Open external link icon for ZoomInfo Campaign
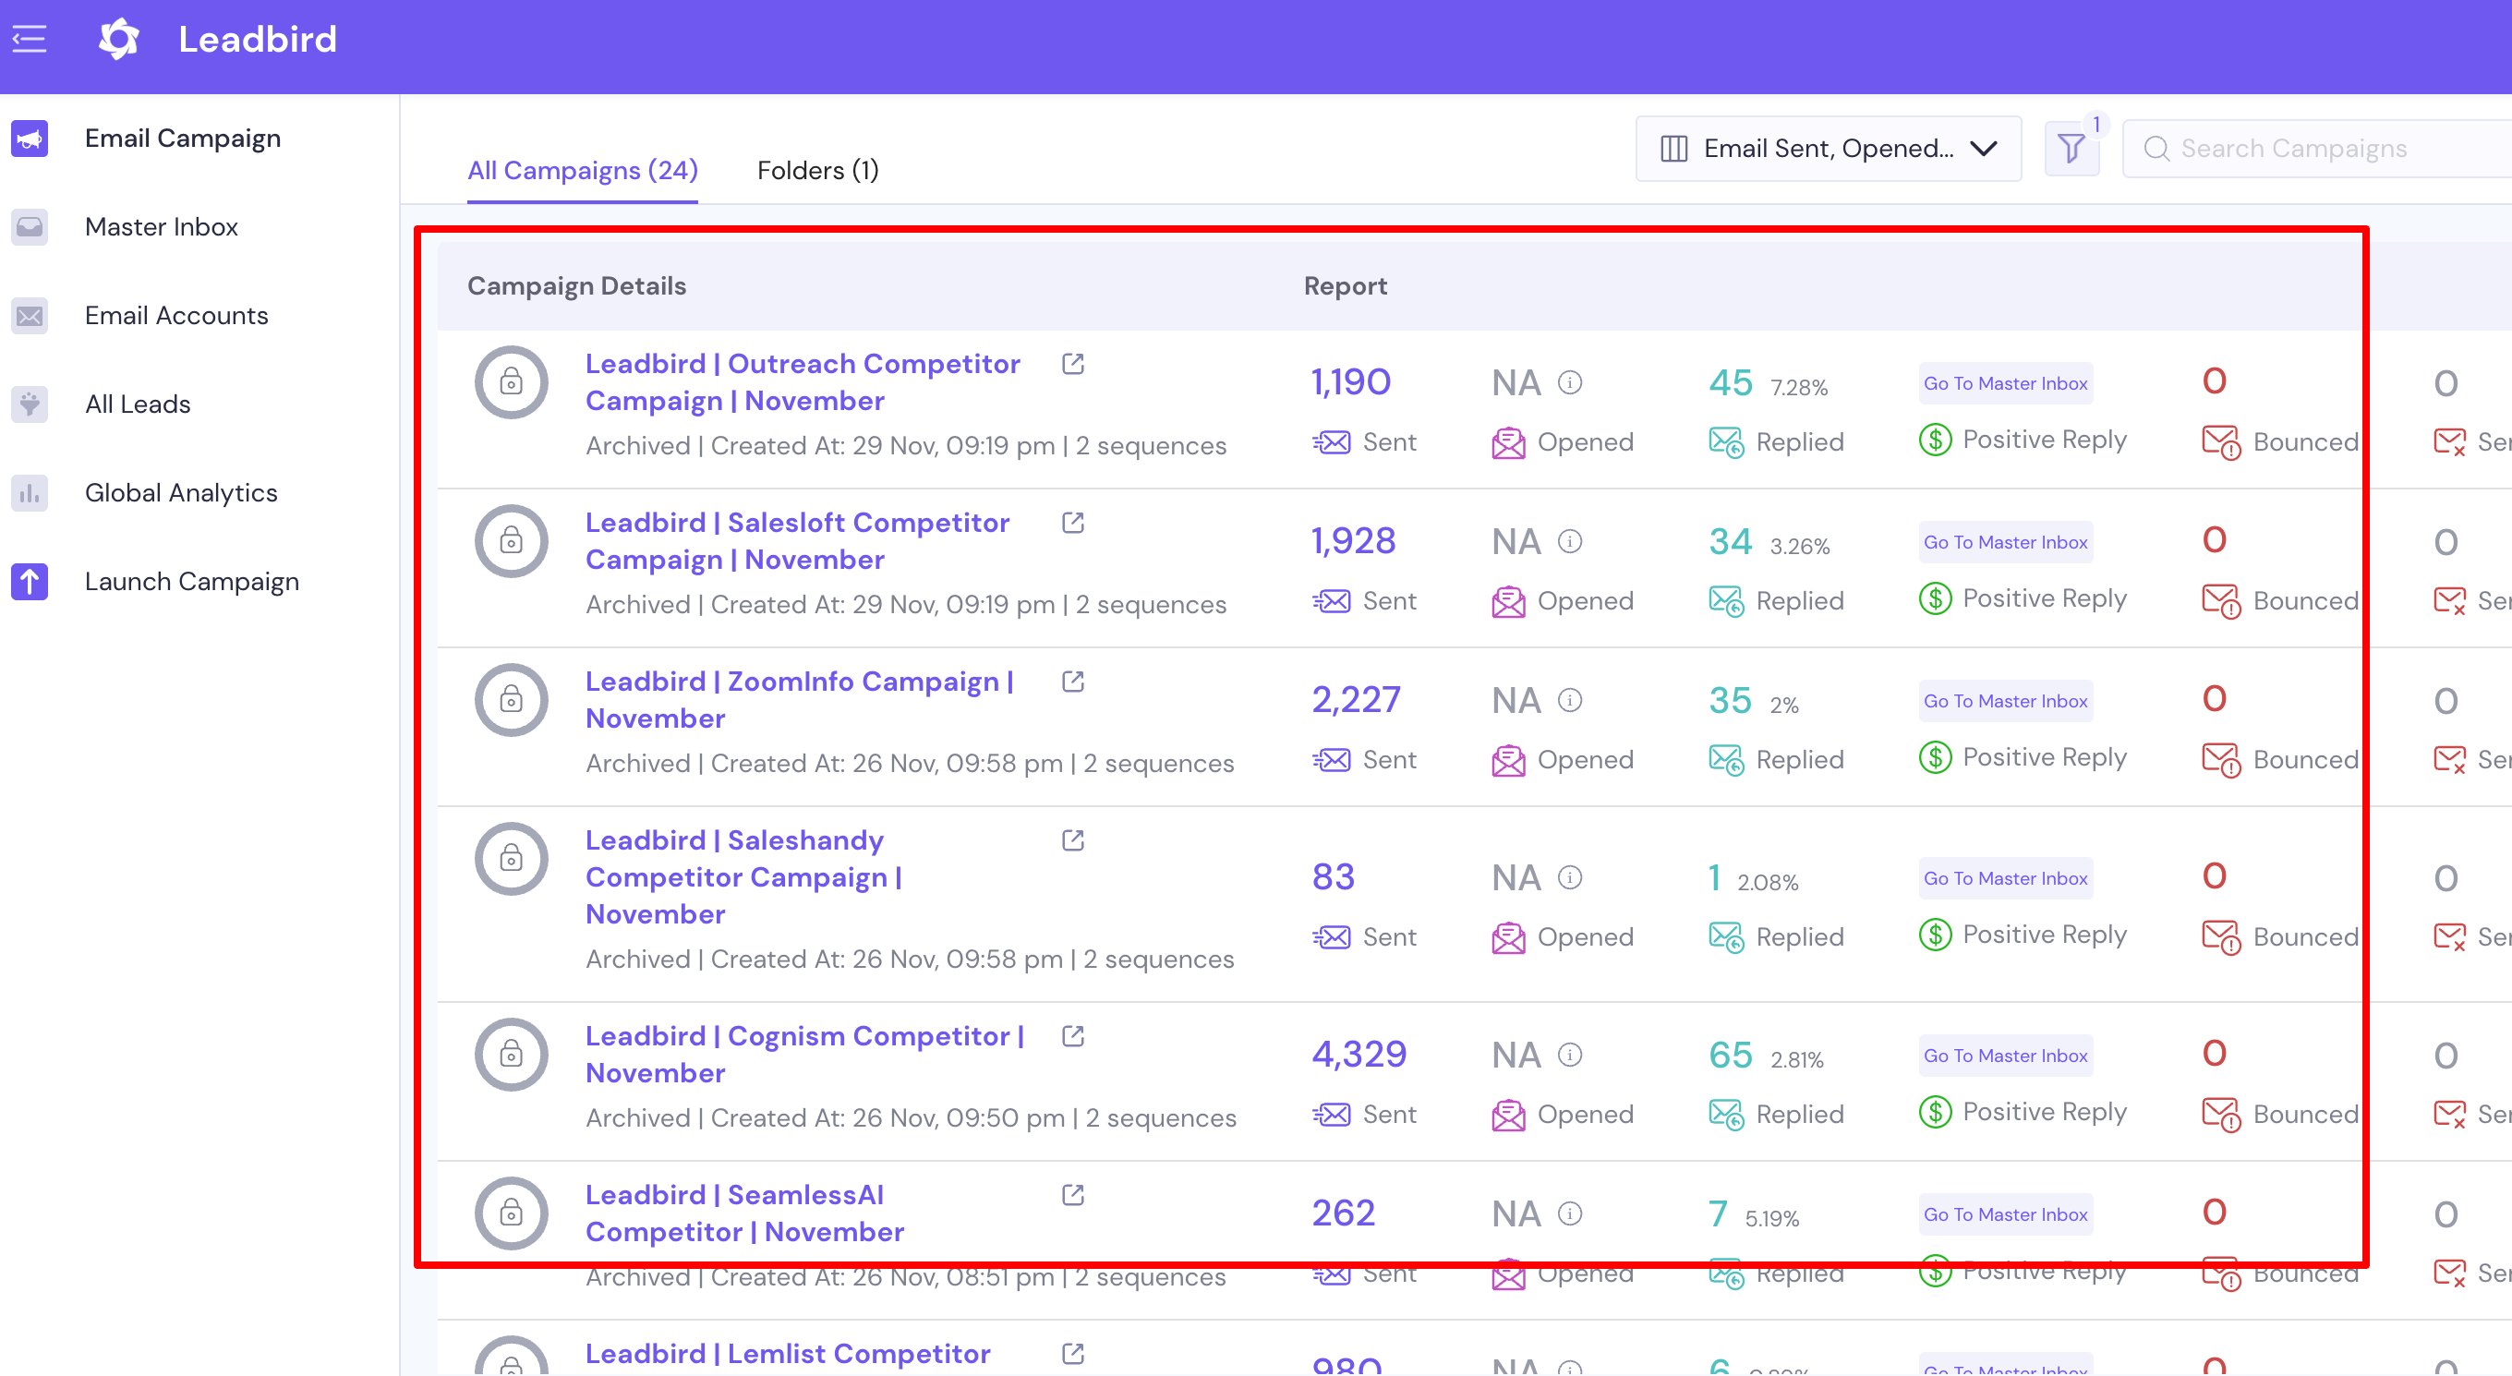The image size is (2512, 1376). [1072, 682]
